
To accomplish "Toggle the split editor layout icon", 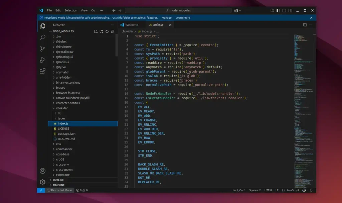I will pyautogui.click(x=305, y=25).
